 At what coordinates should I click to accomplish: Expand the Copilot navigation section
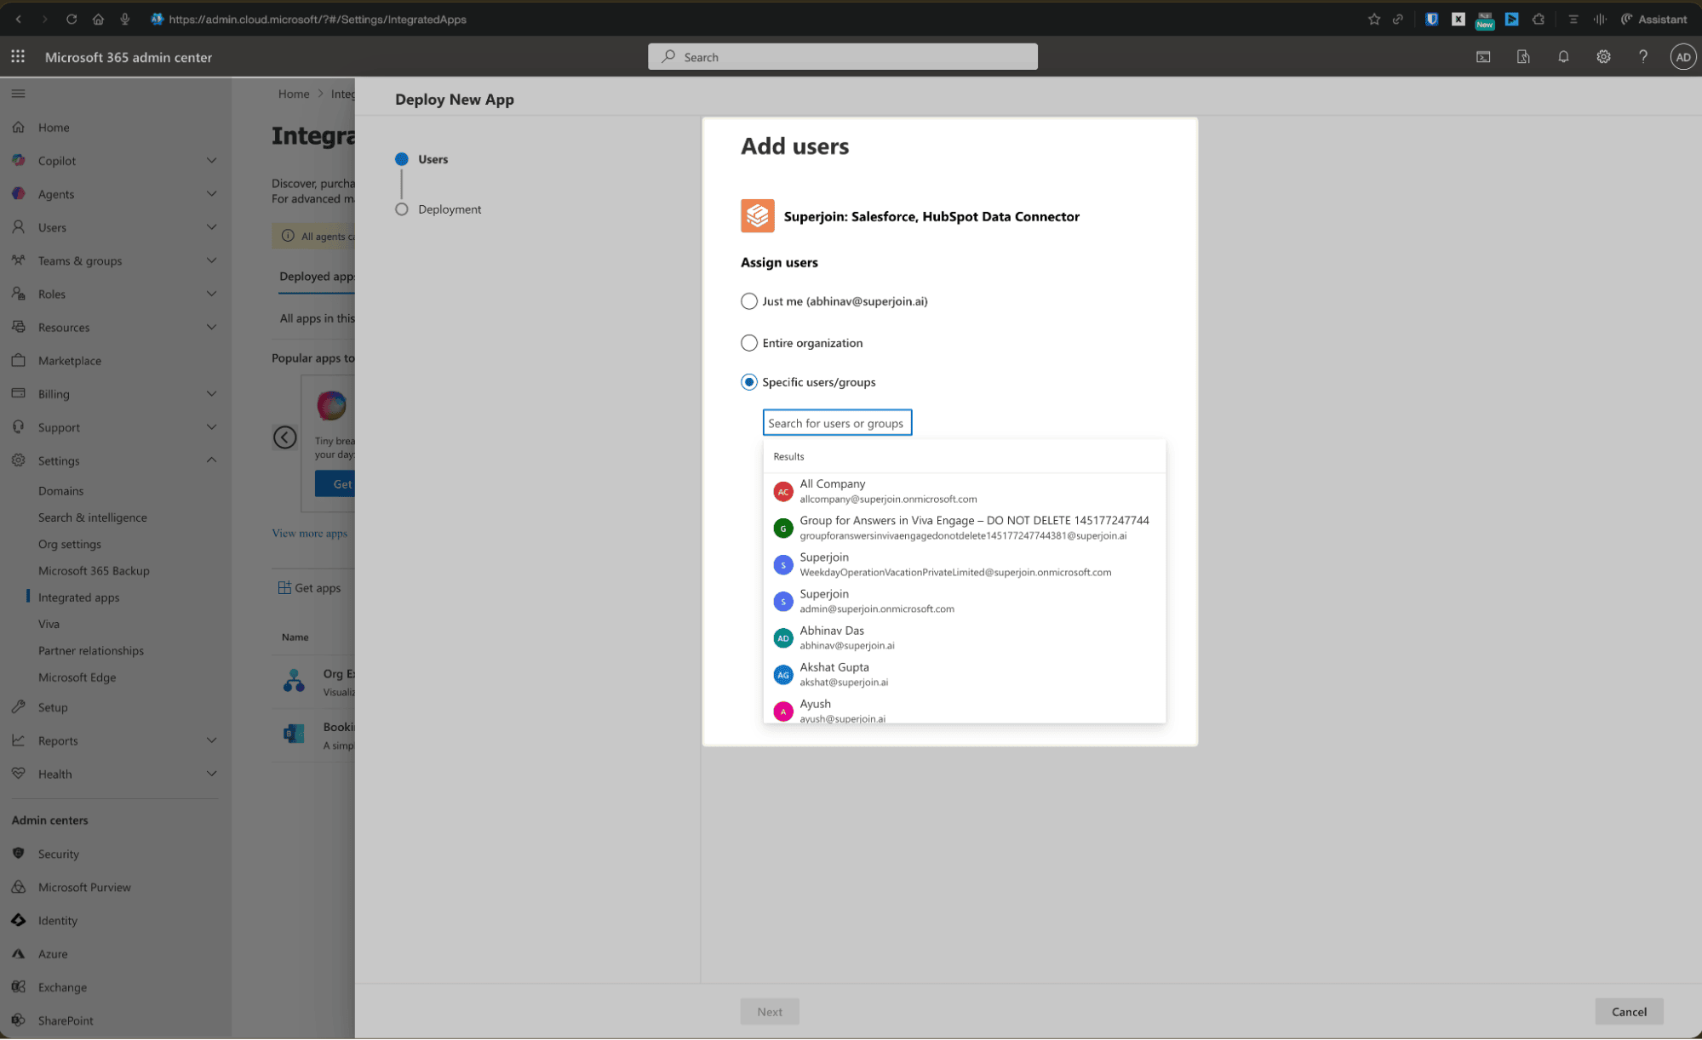[x=211, y=161]
